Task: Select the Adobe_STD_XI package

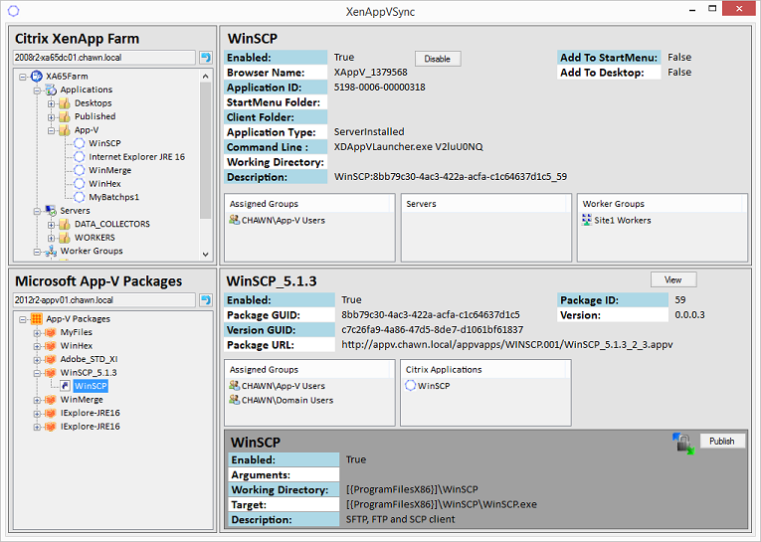Action: [89, 359]
